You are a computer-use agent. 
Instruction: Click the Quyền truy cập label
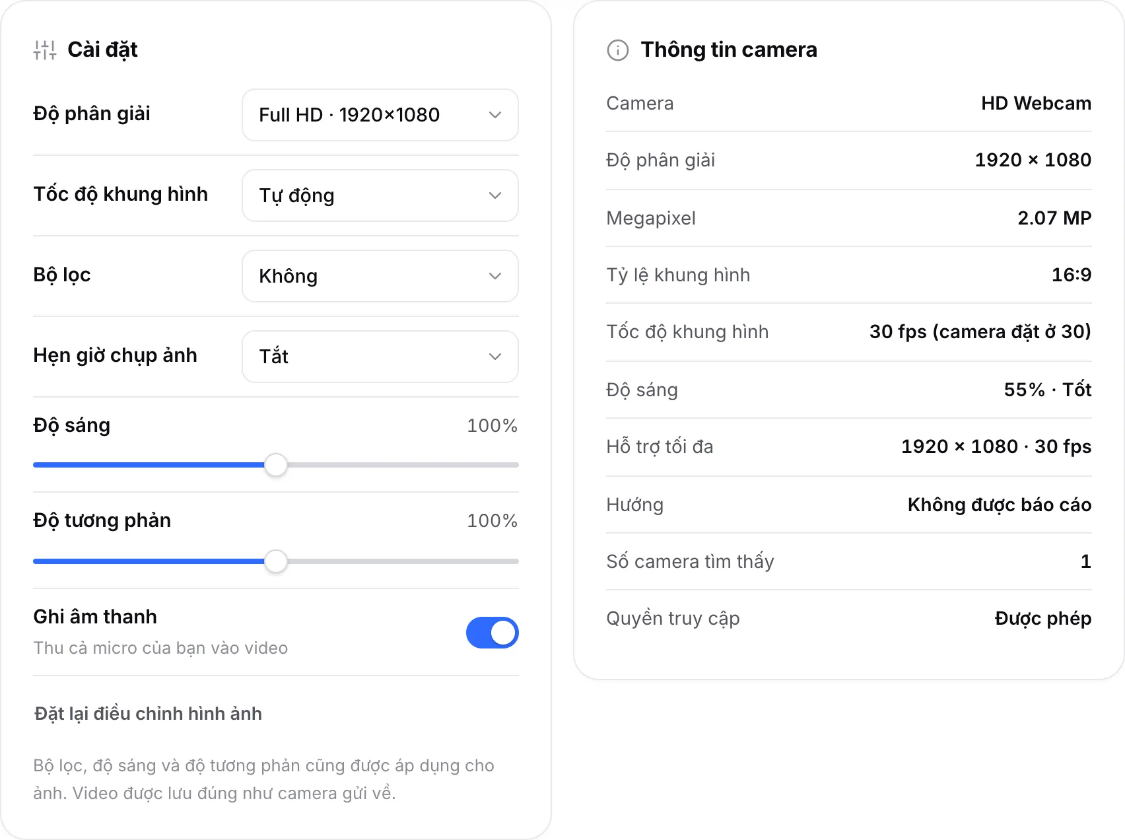click(673, 618)
